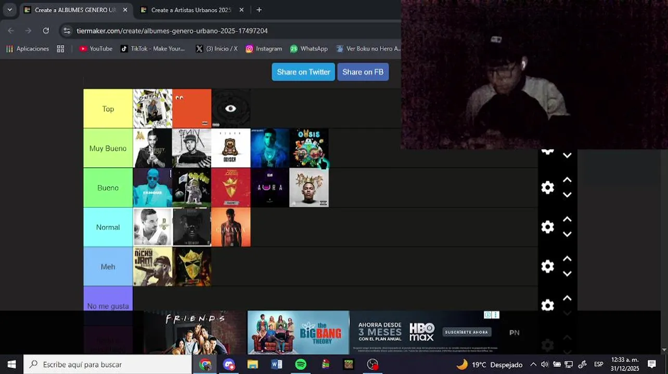Open the Instagram bookmark
The height and width of the screenshot is (374, 668).
(x=264, y=48)
